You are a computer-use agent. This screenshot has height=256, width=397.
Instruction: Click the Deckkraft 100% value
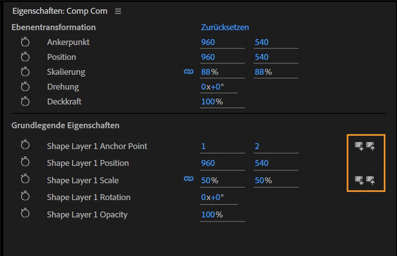click(212, 101)
